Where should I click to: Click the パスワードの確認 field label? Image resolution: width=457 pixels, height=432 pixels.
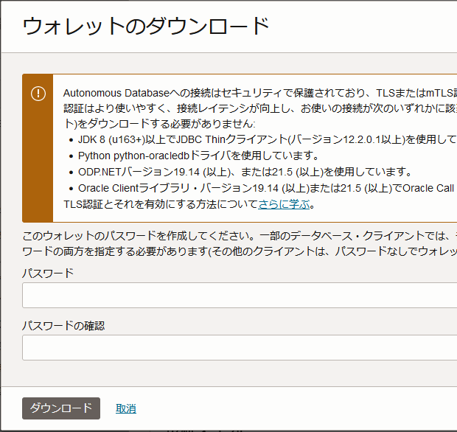click(x=63, y=326)
